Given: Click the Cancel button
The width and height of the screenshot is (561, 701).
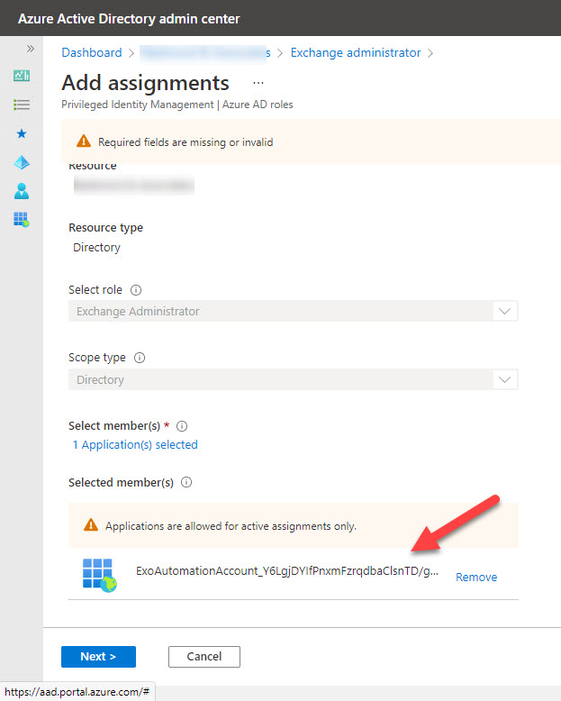Looking at the screenshot, I should pyautogui.click(x=204, y=656).
